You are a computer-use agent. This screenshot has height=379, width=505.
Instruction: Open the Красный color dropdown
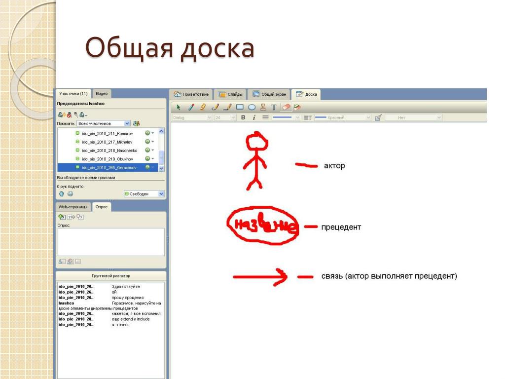343,117
